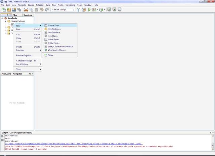Run the main project with green arrow
Viewport: 215px width, 156px height.
coord(89,10)
